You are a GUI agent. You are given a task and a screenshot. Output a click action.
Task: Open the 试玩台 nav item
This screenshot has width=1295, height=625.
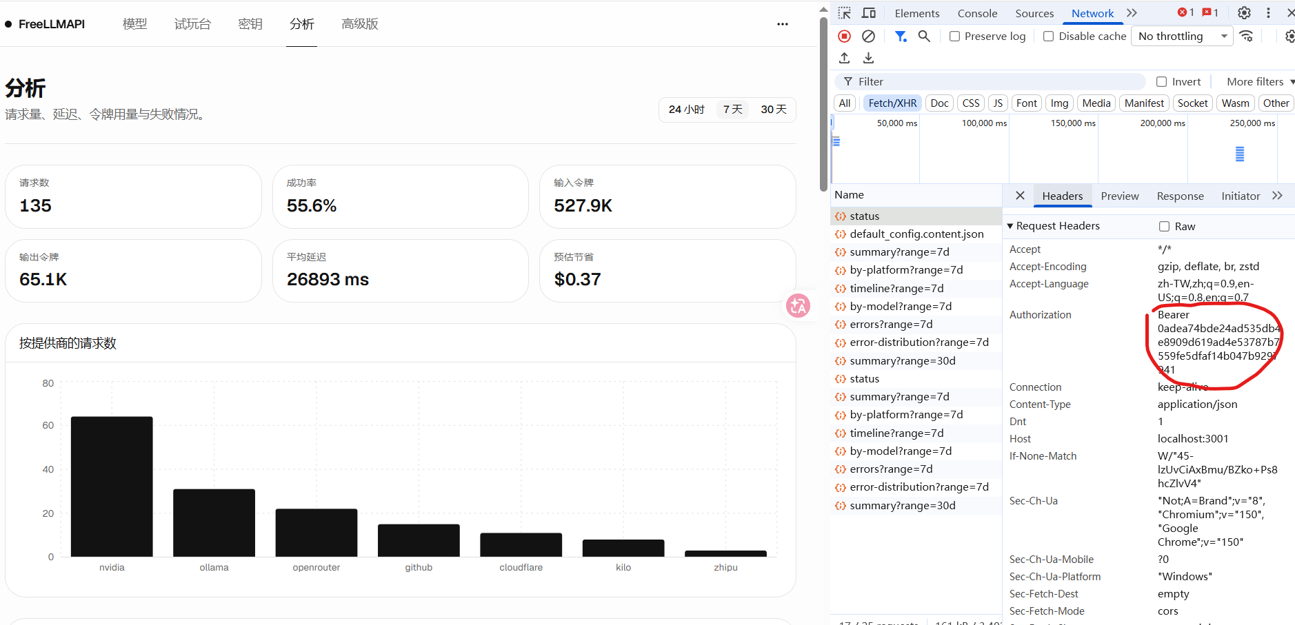tap(192, 24)
